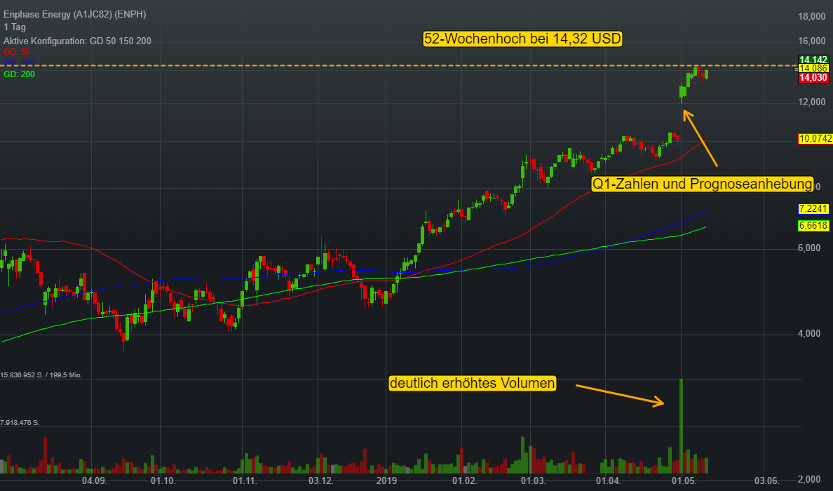This screenshot has height=491, width=833.
Task: Select the red GD: 50 legend entry
Action: [x=16, y=51]
